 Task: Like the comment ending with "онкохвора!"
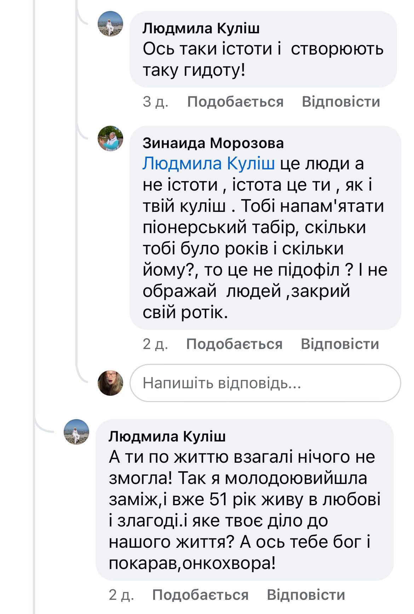pyautogui.click(x=200, y=595)
